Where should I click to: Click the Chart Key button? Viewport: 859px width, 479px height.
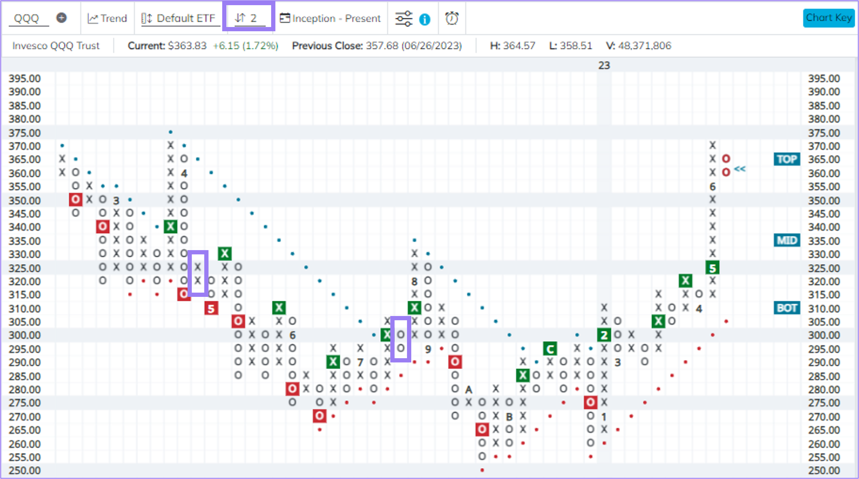[x=829, y=18]
